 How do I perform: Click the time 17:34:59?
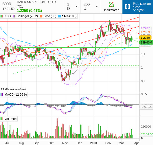(x=9, y=9)
